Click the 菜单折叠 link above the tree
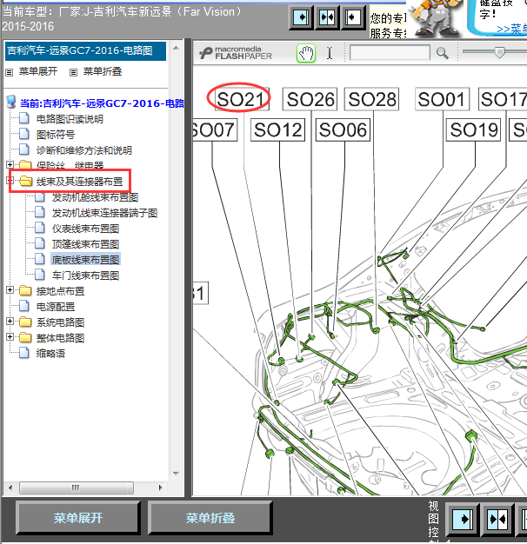The width and height of the screenshot is (527, 544). coord(103,71)
